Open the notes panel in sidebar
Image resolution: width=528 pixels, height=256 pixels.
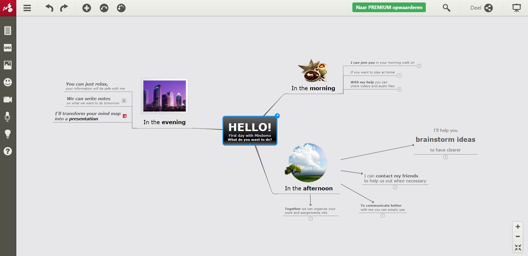pos(8,31)
